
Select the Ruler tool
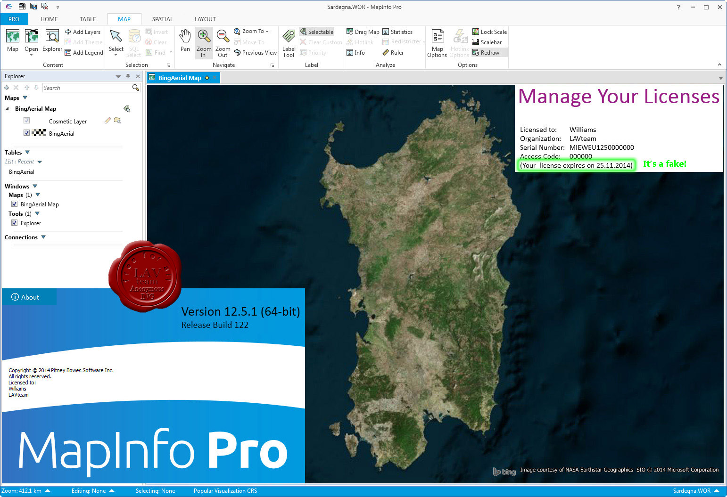point(393,53)
